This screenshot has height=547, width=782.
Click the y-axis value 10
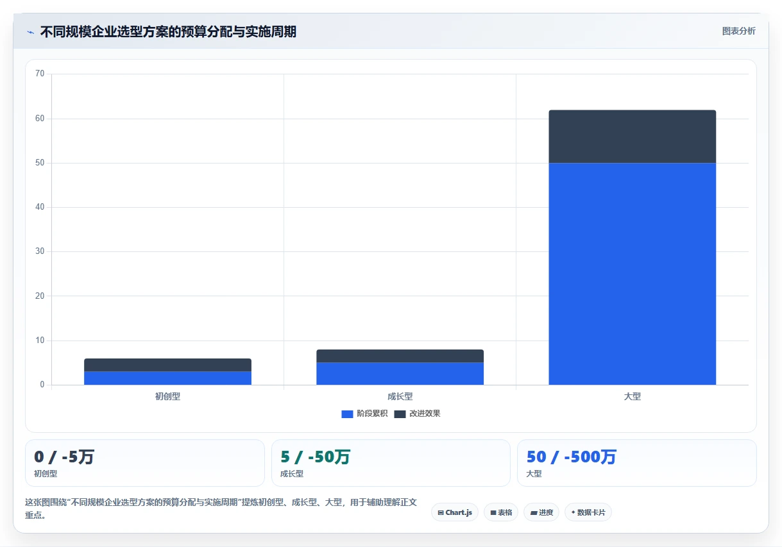pyautogui.click(x=40, y=341)
